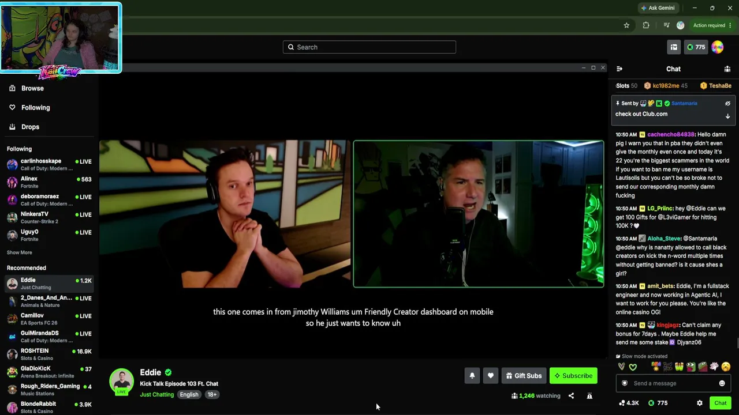
Task: Click username Aloha_Steve in chat
Action: (x=664, y=239)
